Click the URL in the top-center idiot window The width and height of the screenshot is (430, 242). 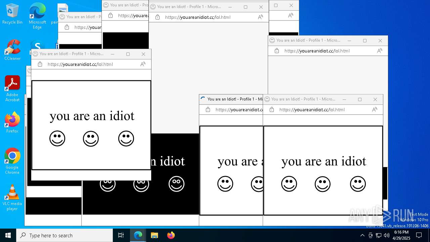click(198, 17)
